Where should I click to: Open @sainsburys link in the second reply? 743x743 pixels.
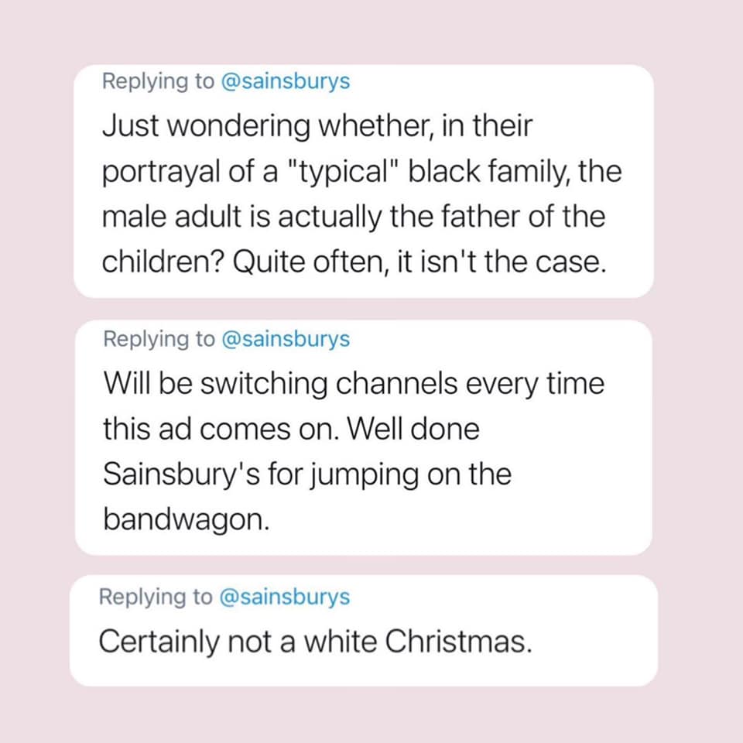(286, 339)
